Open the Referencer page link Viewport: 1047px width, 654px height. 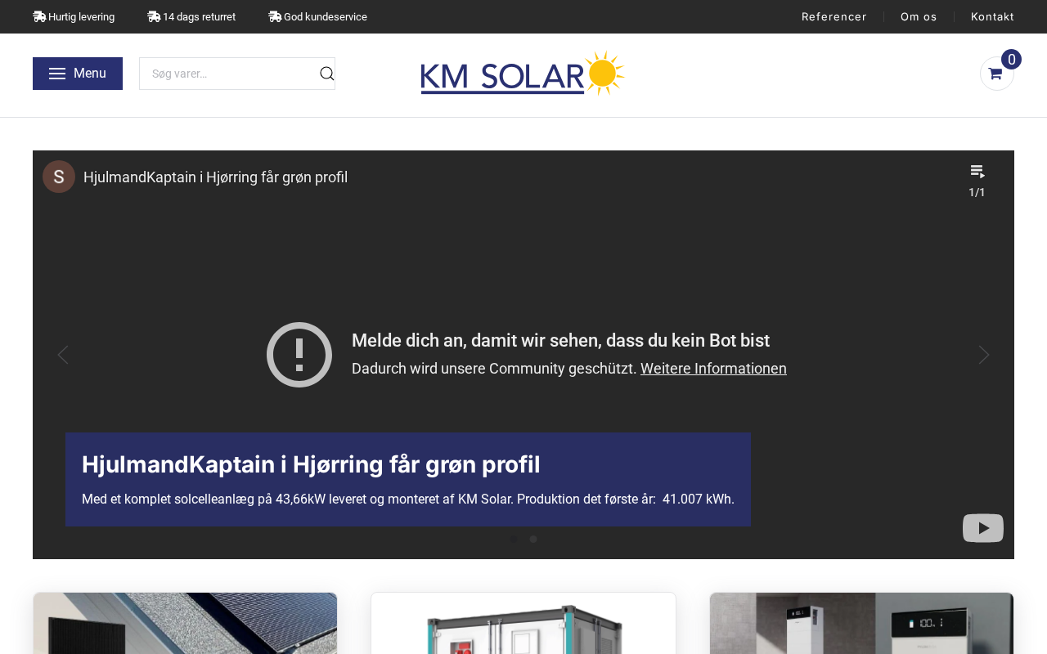point(834,16)
